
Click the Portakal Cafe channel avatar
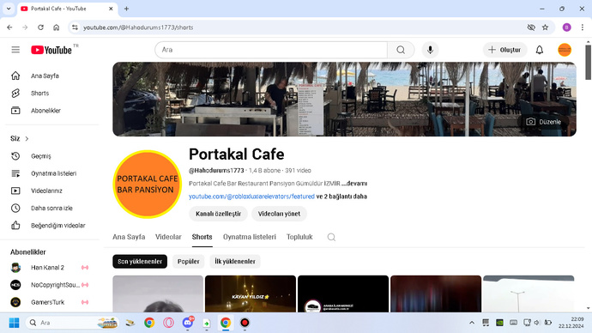tap(148, 185)
